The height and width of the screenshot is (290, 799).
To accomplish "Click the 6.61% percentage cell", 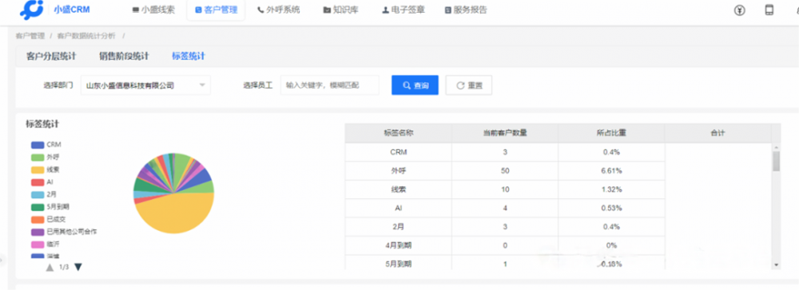I will pos(611,170).
